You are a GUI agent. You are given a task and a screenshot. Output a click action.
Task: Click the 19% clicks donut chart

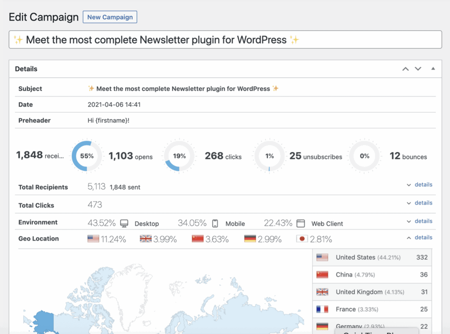click(179, 156)
